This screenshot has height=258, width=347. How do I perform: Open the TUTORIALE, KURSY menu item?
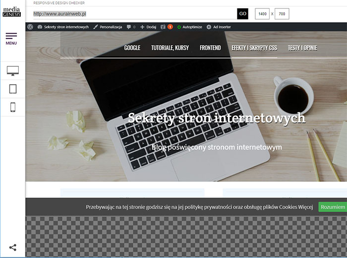click(x=170, y=48)
